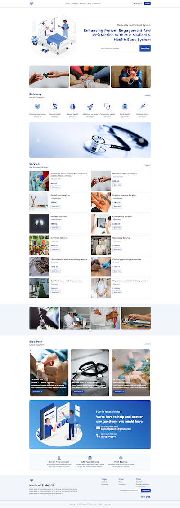Focus the Search By Service Name field
This screenshot has width=180, height=508.
click(119, 48)
